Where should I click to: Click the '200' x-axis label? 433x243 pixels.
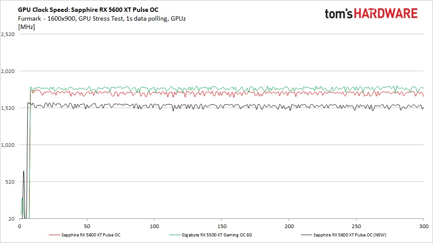click(289, 226)
